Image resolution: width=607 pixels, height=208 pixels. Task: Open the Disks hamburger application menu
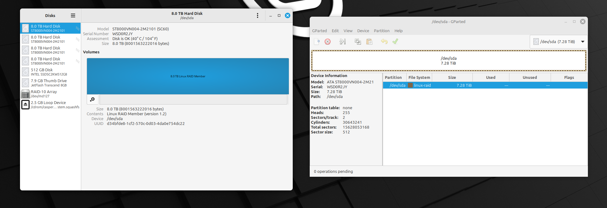click(x=73, y=15)
